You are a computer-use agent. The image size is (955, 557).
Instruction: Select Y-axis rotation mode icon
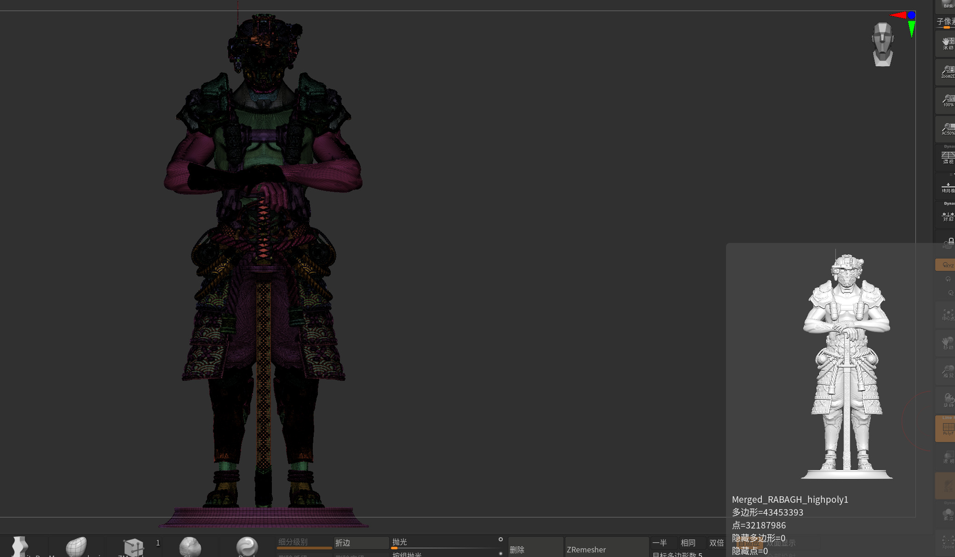point(948,279)
